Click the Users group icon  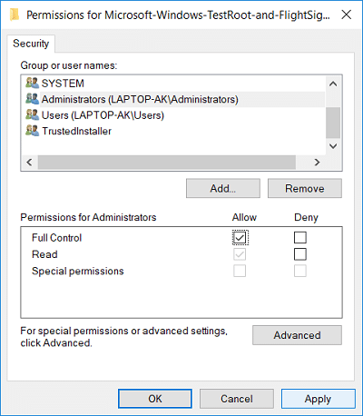click(32, 115)
